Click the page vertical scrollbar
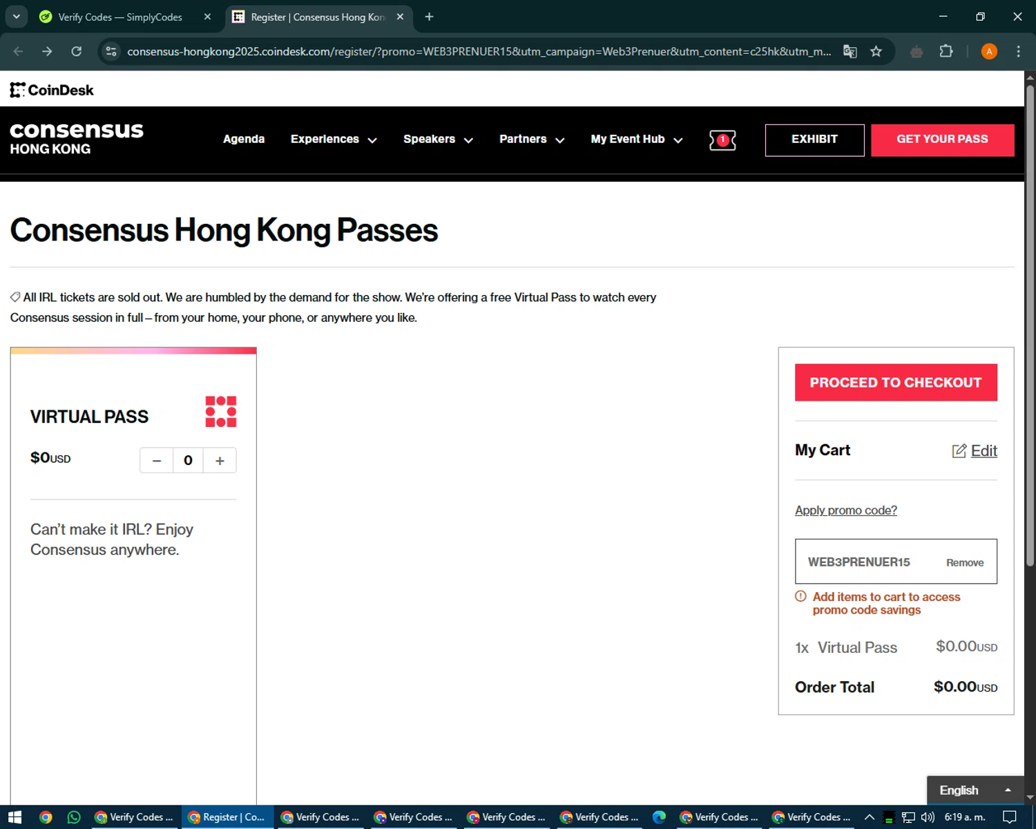The image size is (1036, 829). [x=1030, y=325]
